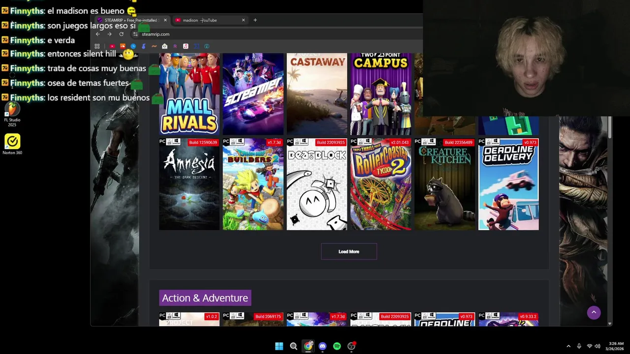Open Spotify from the taskbar

[337, 346]
